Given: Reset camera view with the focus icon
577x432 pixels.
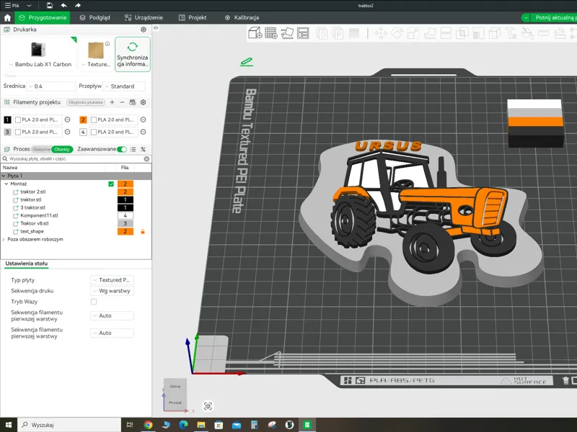Looking at the screenshot, I should [x=208, y=406].
